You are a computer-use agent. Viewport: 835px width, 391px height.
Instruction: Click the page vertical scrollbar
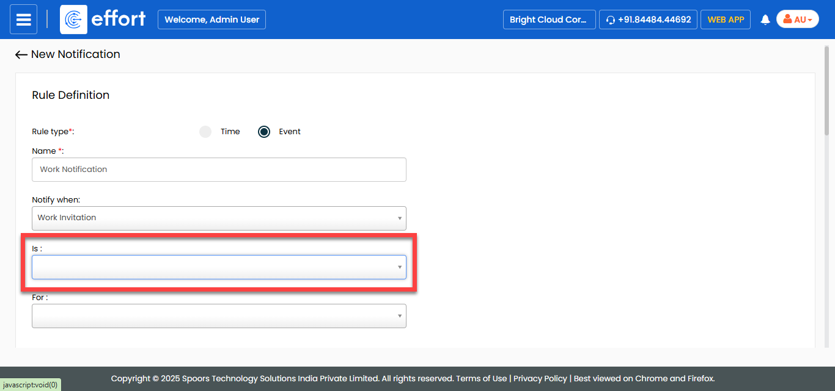tap(826, 91)
